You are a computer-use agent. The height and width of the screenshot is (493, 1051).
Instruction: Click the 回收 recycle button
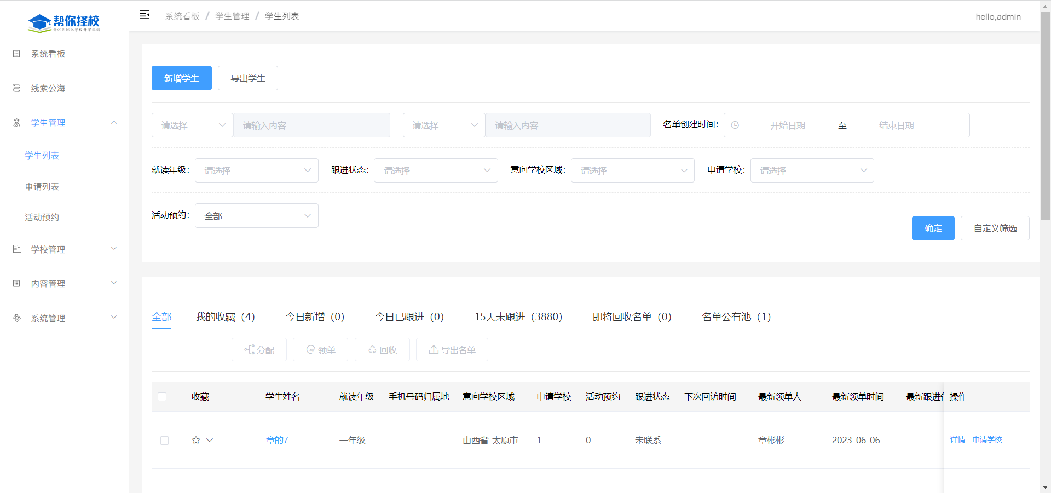[x=382, y=350]
